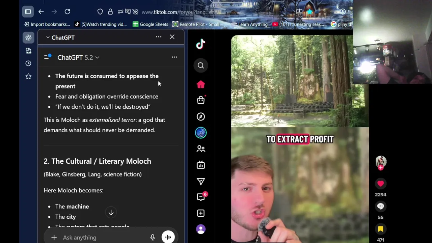
Task: Open bookmarks star icon in sidebar
Action: tap(28, 76)
